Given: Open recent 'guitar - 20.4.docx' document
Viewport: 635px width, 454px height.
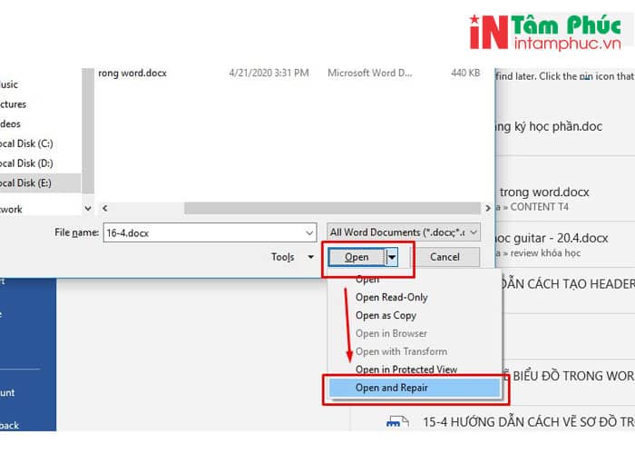Looking at the screenshot, I should click(x=552, y=238).
